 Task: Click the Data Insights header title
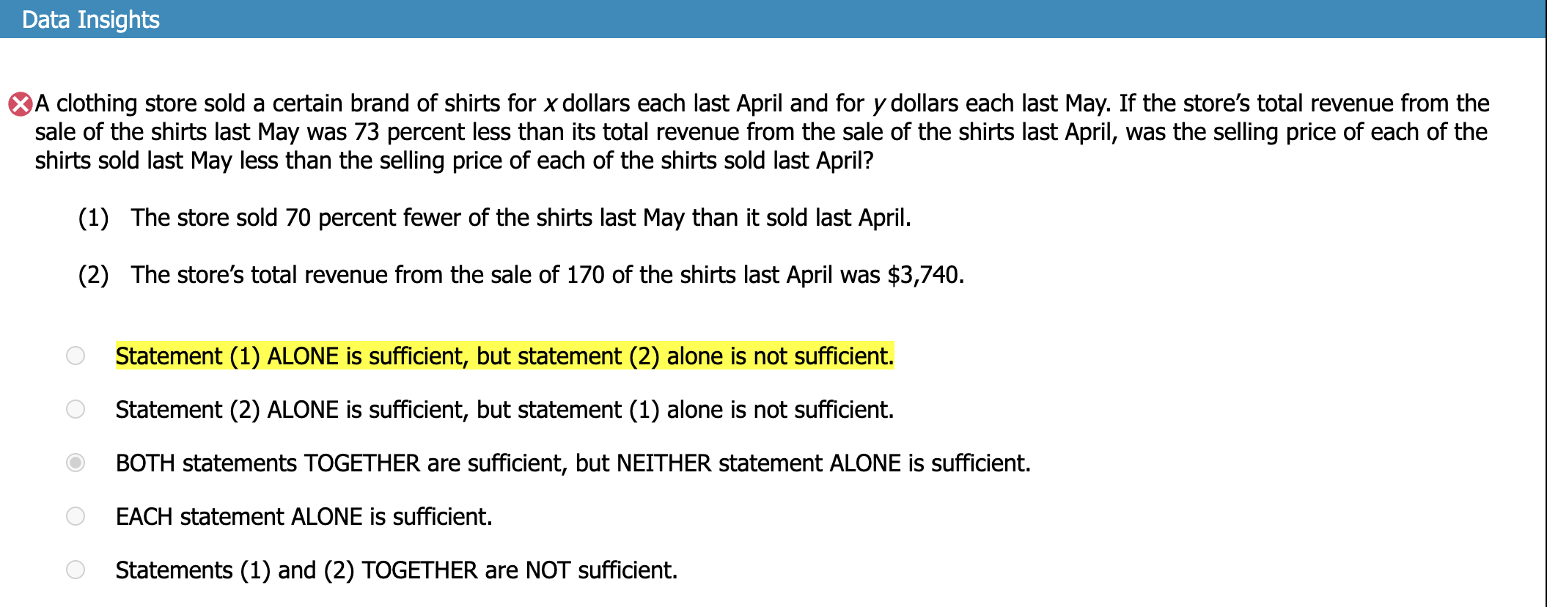(x=91, y=20)
